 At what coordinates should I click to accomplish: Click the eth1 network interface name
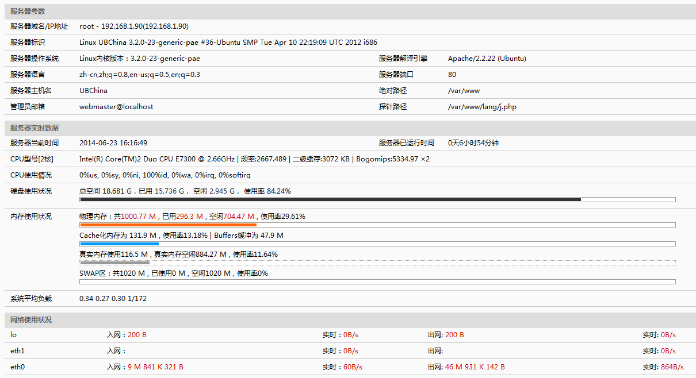click(17, 351)
